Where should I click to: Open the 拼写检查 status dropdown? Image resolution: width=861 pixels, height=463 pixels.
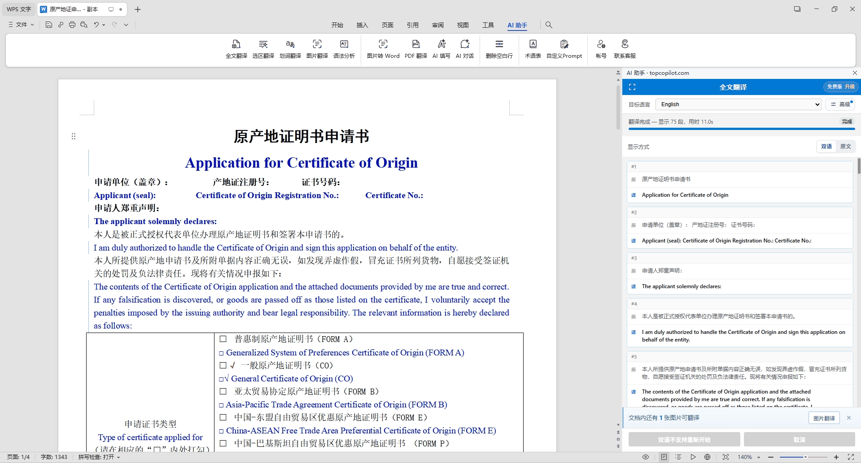[99, 457]
